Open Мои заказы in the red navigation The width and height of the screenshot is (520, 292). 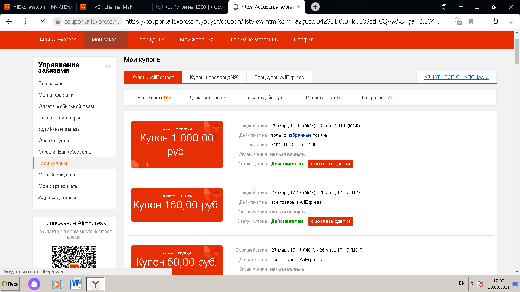pos(106,40)
